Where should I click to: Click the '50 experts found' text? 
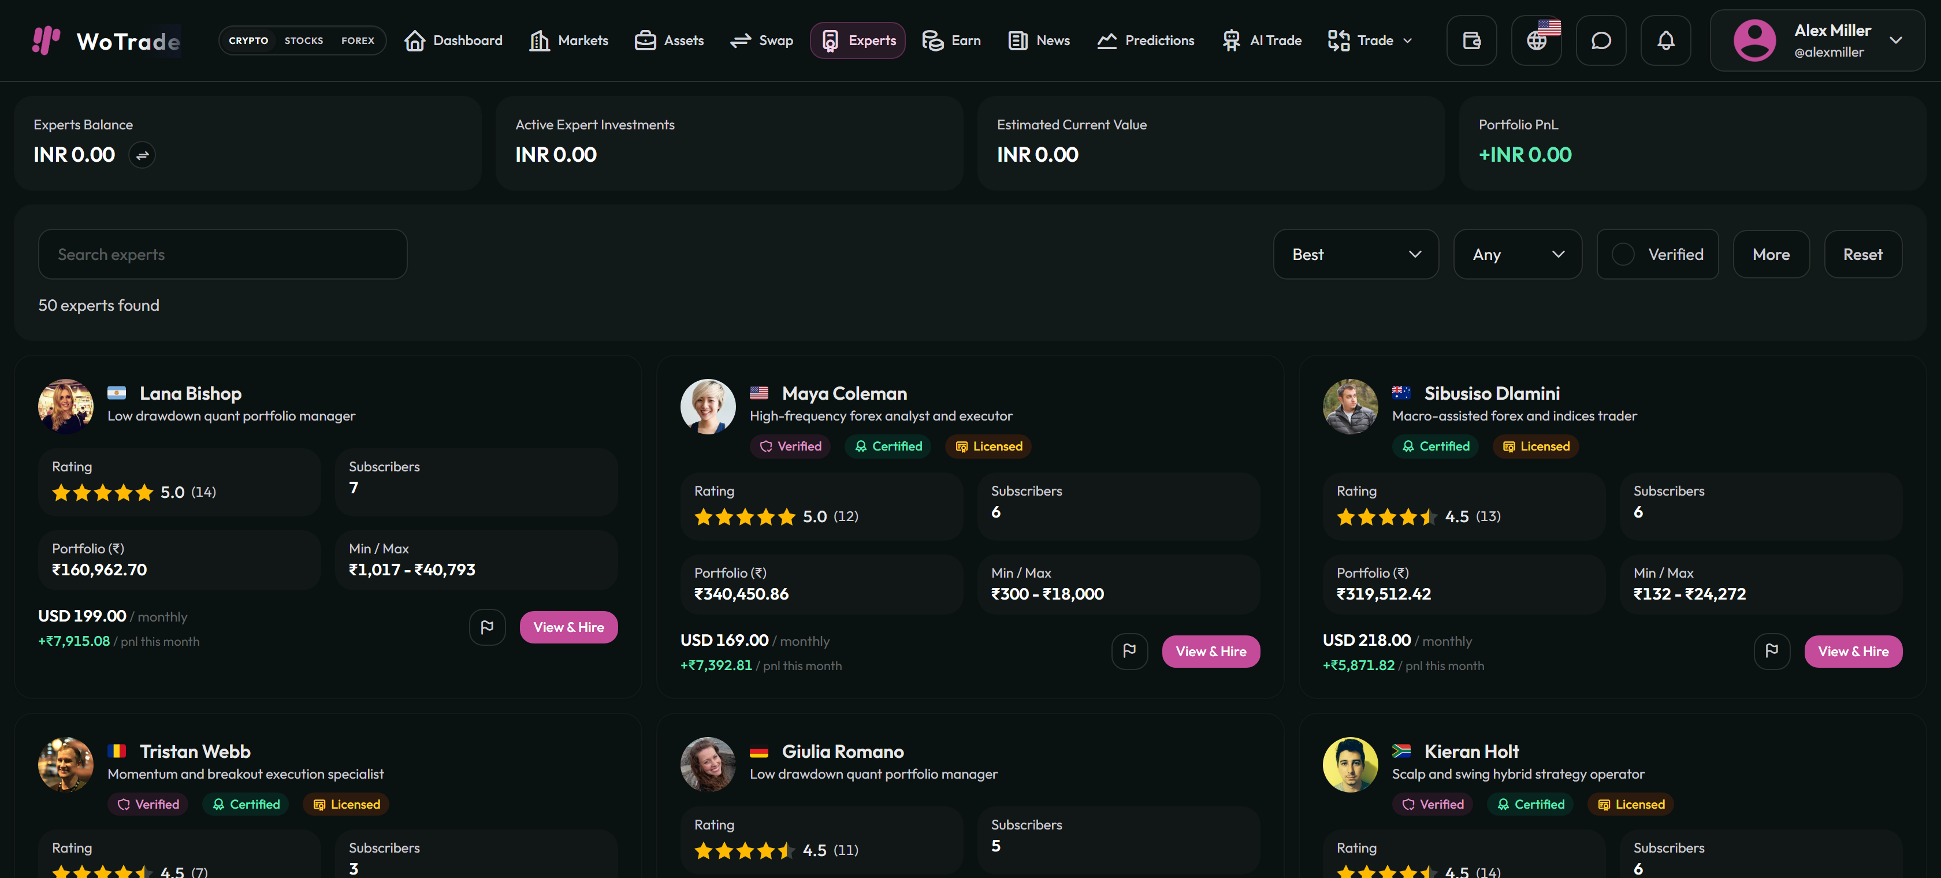tap(99, 305)
